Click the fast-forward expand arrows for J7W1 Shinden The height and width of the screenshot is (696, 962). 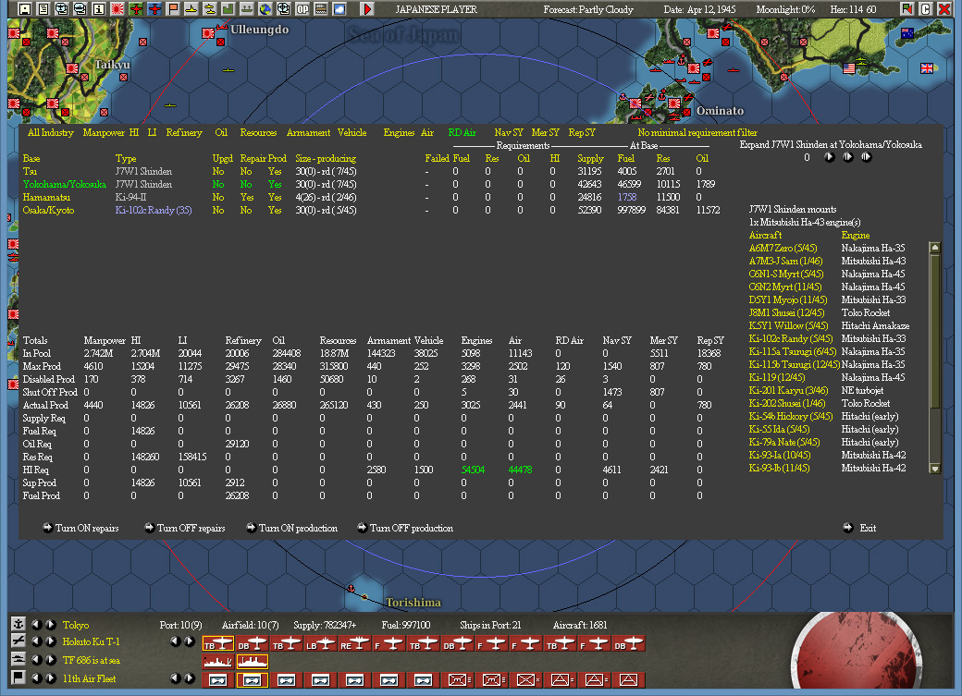pyautogui.click(x=868, y=157)
